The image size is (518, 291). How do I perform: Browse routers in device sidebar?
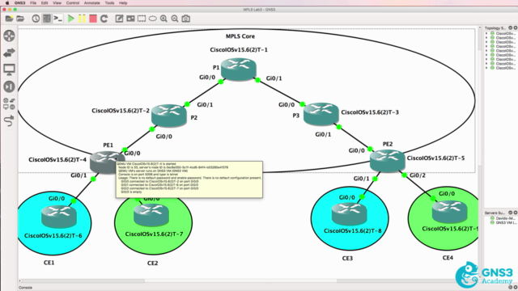click(x=9, y=36)
